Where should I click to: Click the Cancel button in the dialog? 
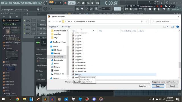[172, 86]
